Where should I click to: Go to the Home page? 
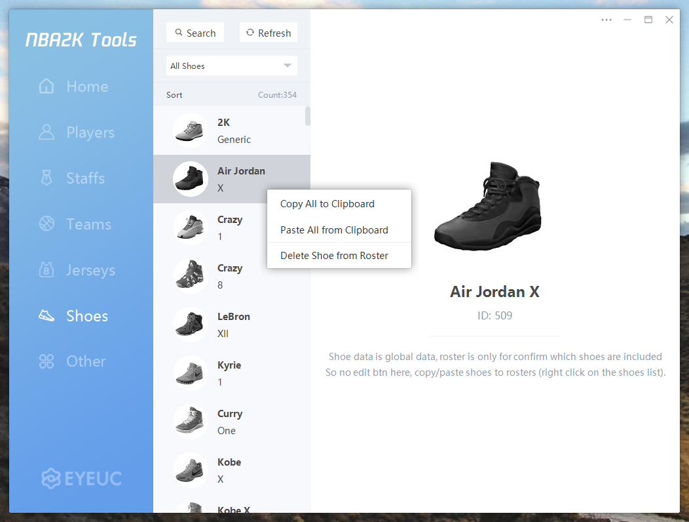coord(87,87)
